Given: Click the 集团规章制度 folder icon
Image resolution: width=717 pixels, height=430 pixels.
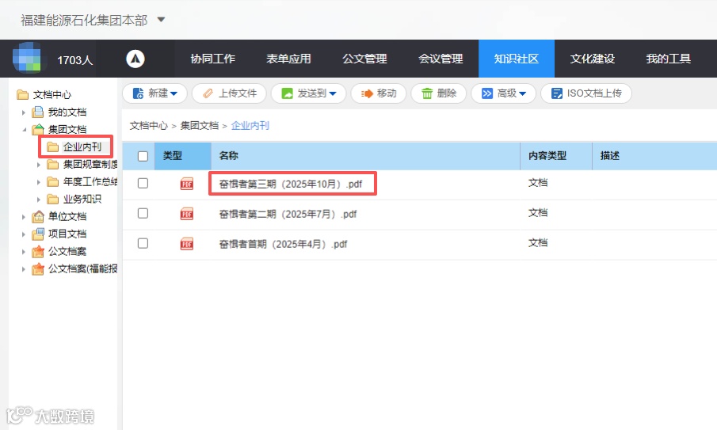Looking at the screenshot, I should [x=52, y=164].
